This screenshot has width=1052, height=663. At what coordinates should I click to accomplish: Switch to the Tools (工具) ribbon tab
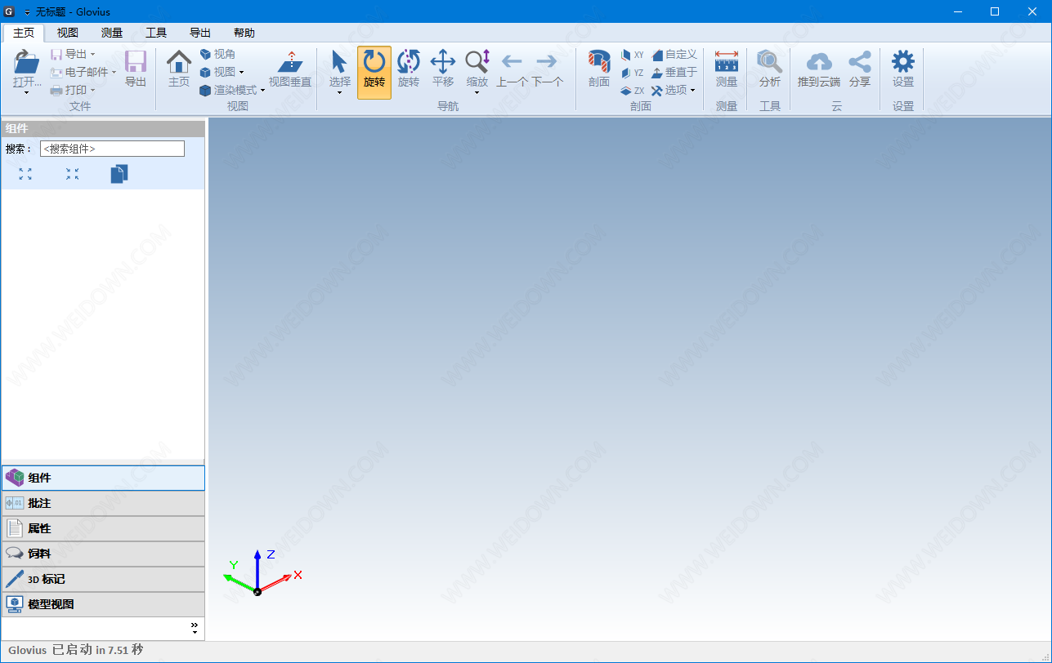(x=156, y=33)
